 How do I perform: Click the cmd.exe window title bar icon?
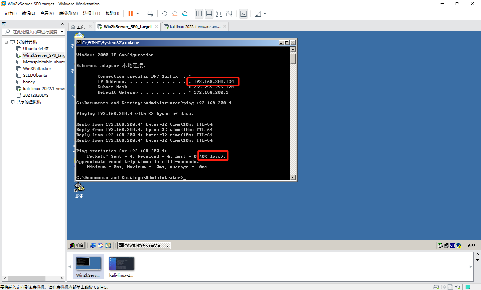79,43
